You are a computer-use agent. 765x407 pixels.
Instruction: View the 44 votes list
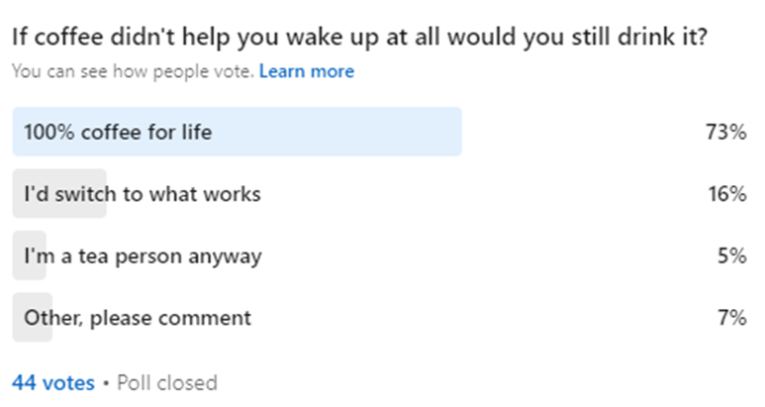[x=53, y=382]
